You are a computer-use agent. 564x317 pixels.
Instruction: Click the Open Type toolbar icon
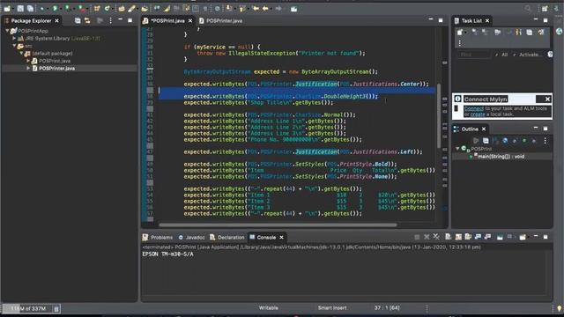coord(122,8)
